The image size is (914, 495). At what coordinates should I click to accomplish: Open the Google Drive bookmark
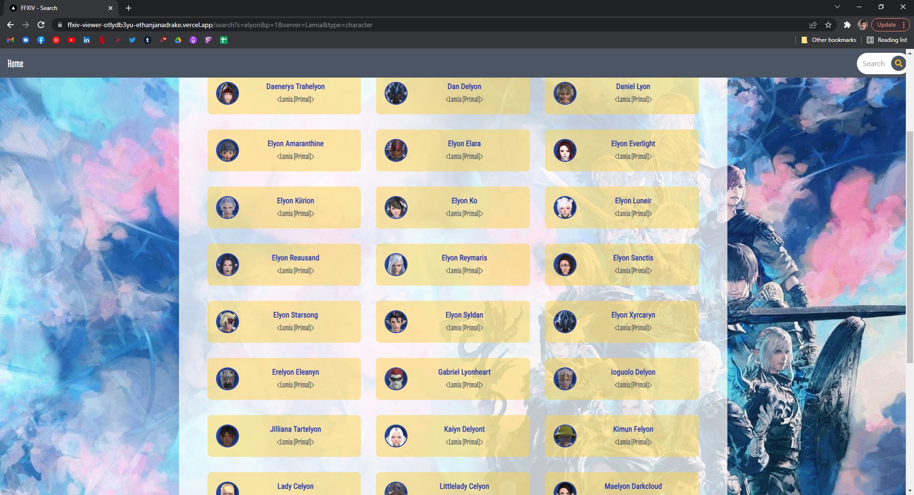coord(178,40)
